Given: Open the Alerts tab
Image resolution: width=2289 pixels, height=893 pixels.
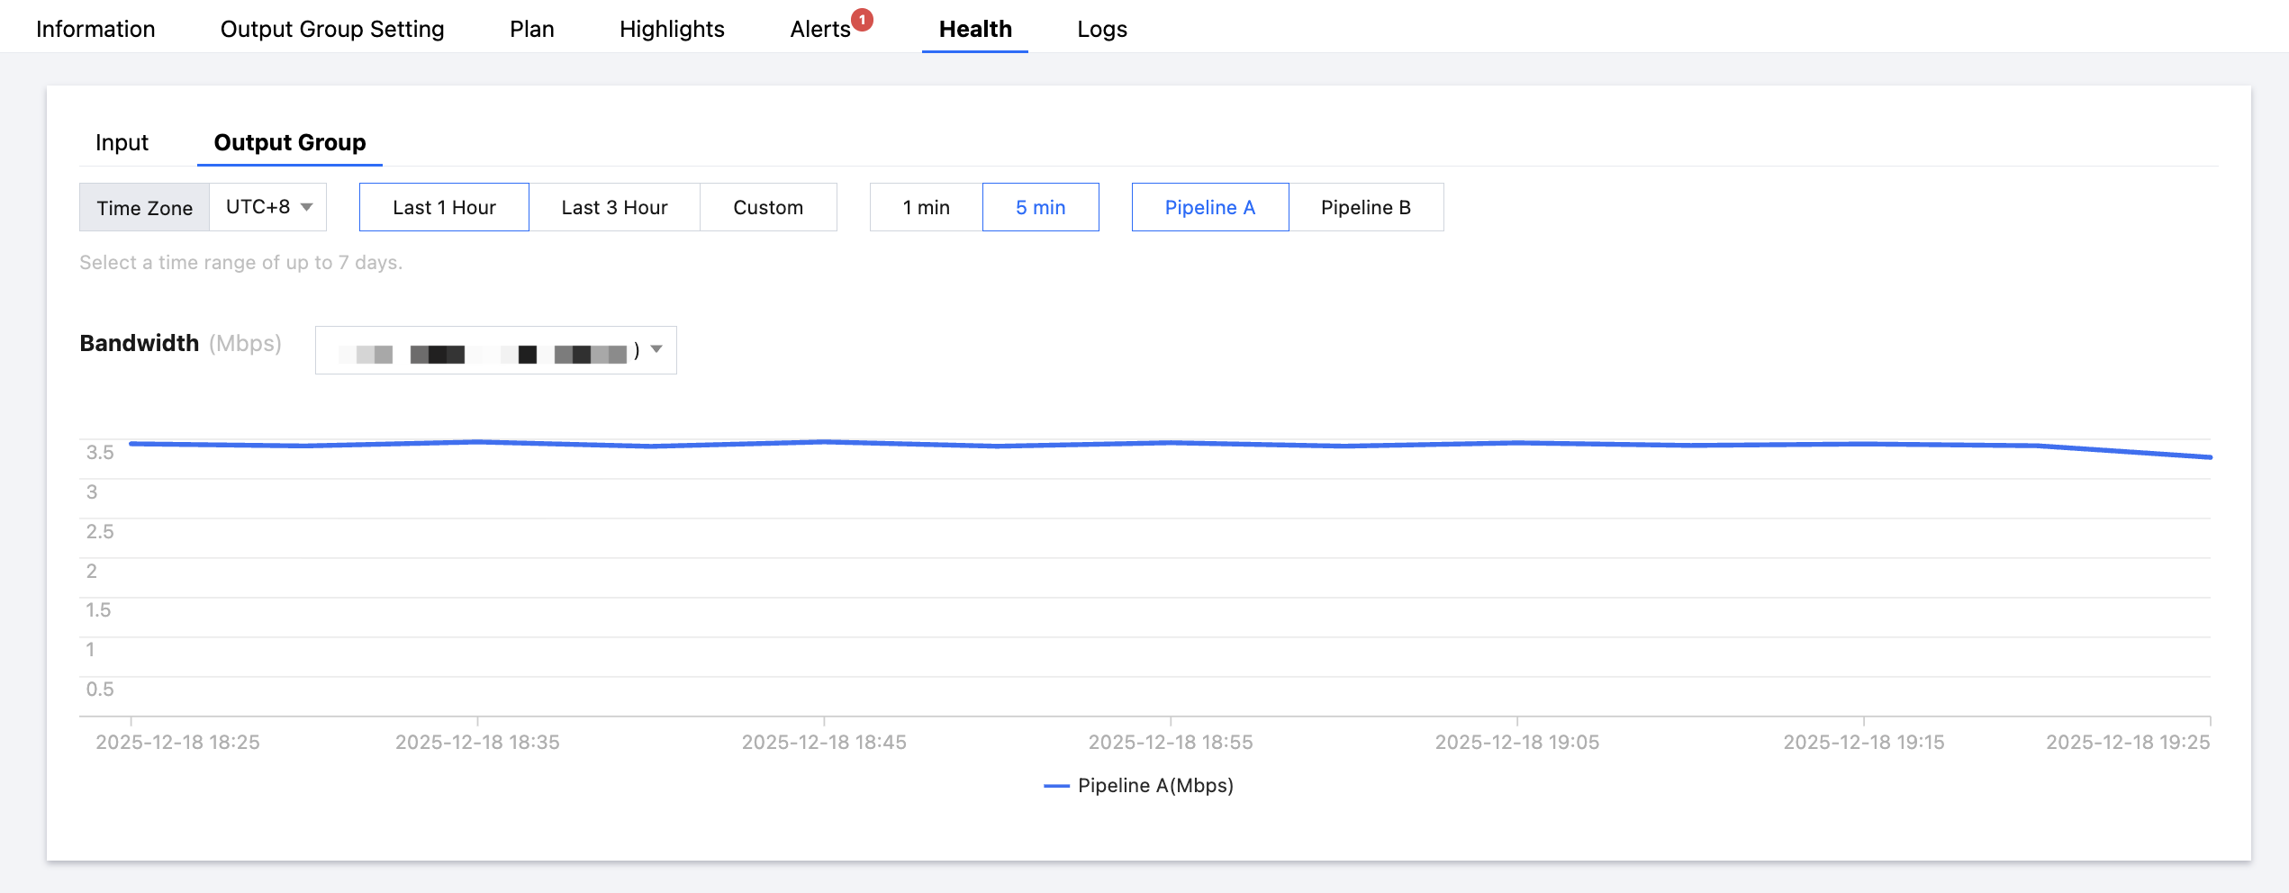Looking at the screenshot, I should 819,29.
